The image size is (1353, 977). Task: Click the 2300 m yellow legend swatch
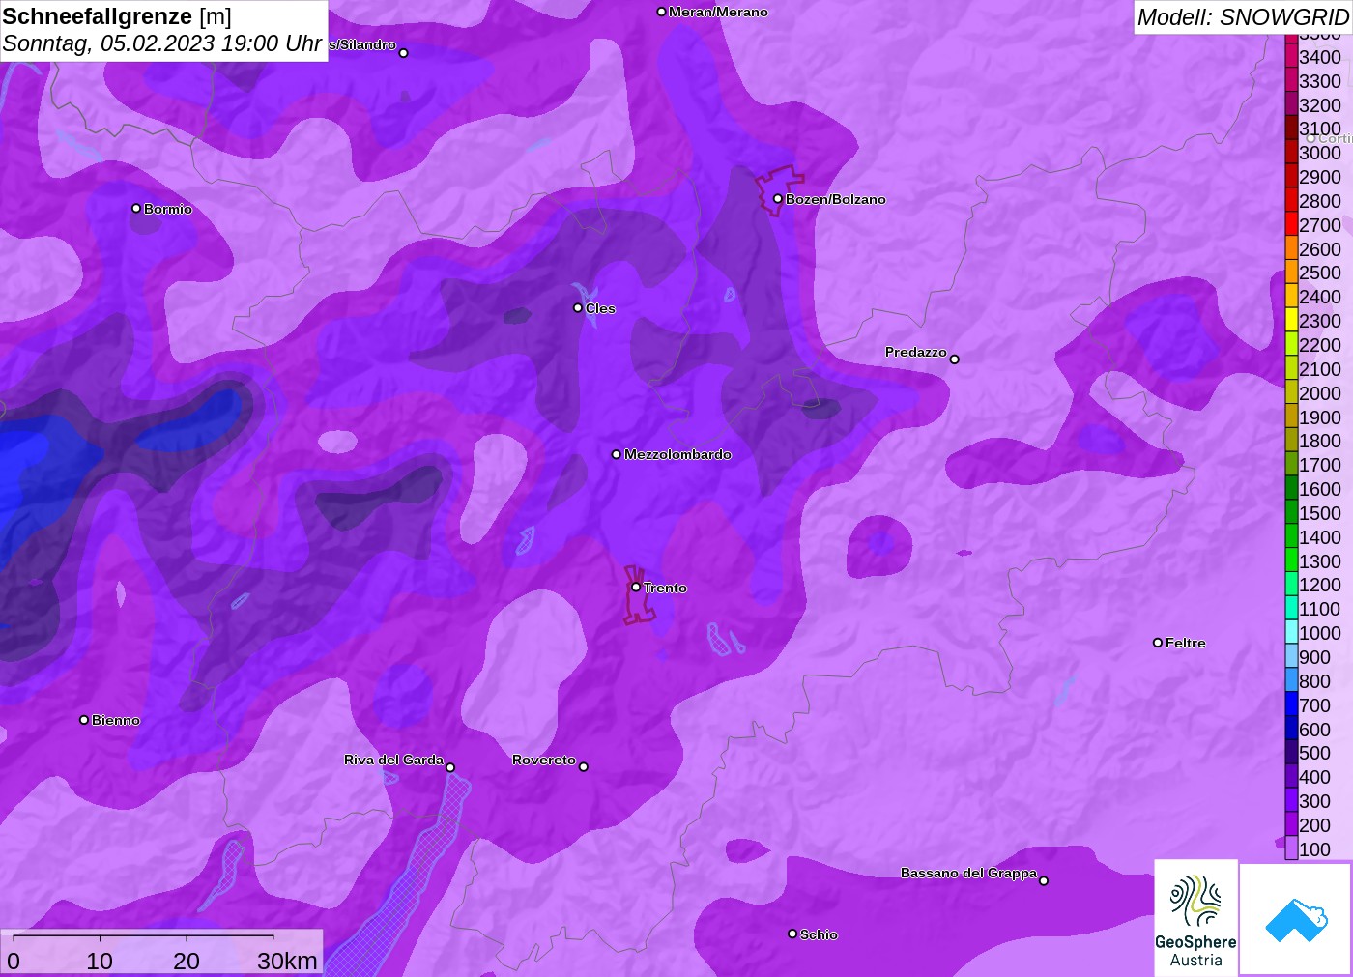(x=1291, y=321)
